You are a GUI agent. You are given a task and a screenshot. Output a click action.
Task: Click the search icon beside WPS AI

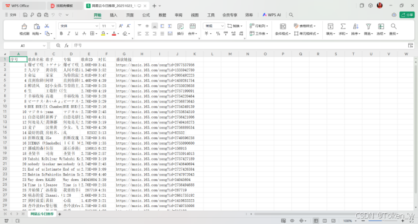(291, 15)
